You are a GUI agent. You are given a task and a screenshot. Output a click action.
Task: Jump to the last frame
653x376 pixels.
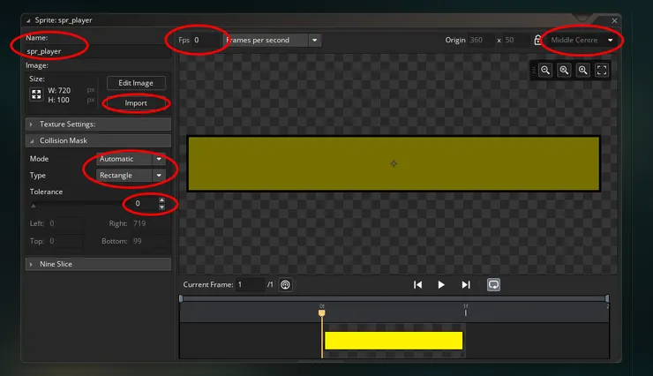466,285
